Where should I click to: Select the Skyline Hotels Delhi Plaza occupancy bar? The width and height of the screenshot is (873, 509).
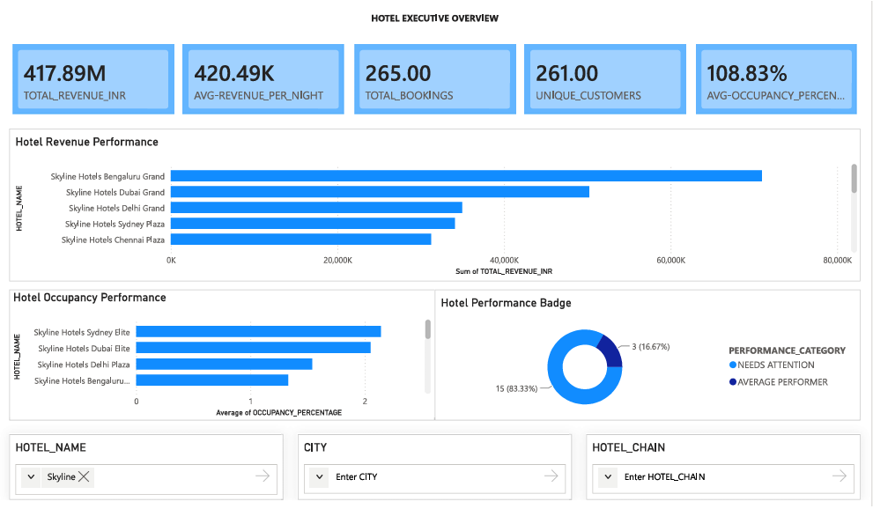click(224, 364)
